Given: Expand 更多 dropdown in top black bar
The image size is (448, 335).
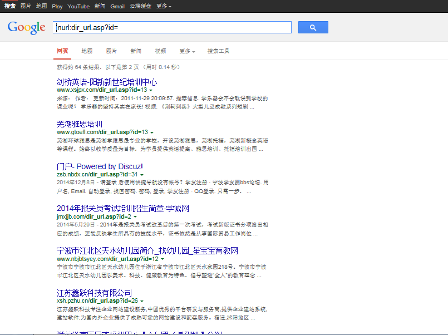Looking at the screenshot, I should pyautogui.click(x=164, y=6).
